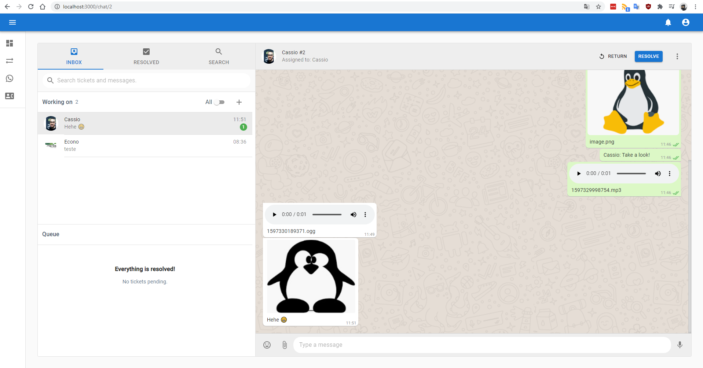Open the user account icon
The height and width of the screenshot is (368, 703).
tap(685, 22)
